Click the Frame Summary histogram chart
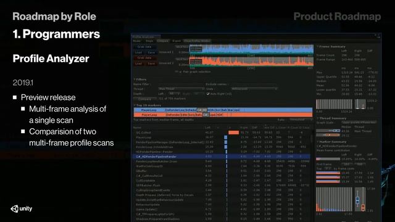The width and height of the screenshot is (395, 222). click(x=334, y=104)
